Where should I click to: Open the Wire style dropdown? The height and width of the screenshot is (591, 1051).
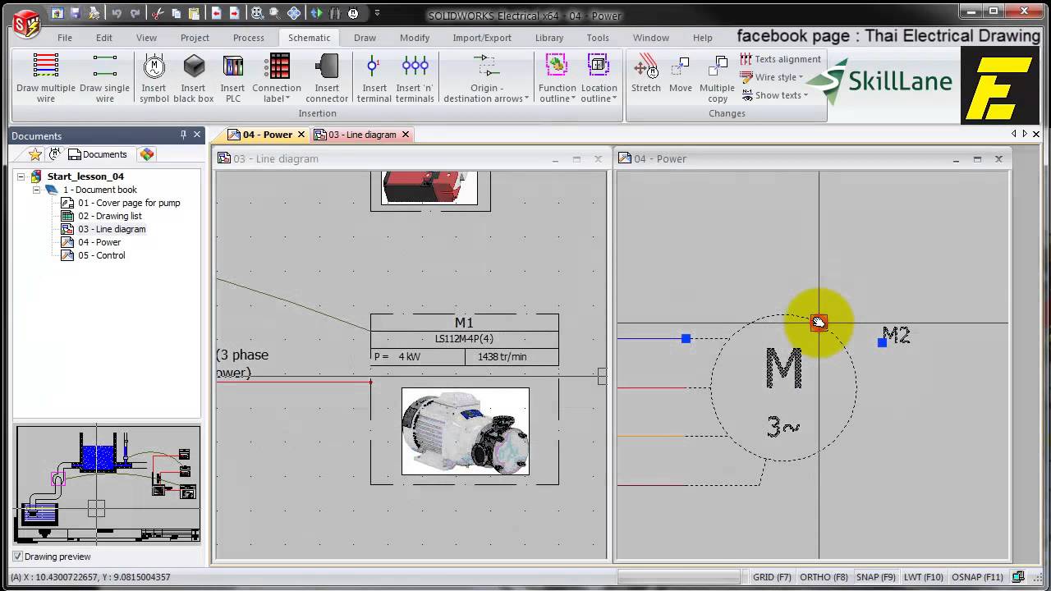click(x=773, y=77)
